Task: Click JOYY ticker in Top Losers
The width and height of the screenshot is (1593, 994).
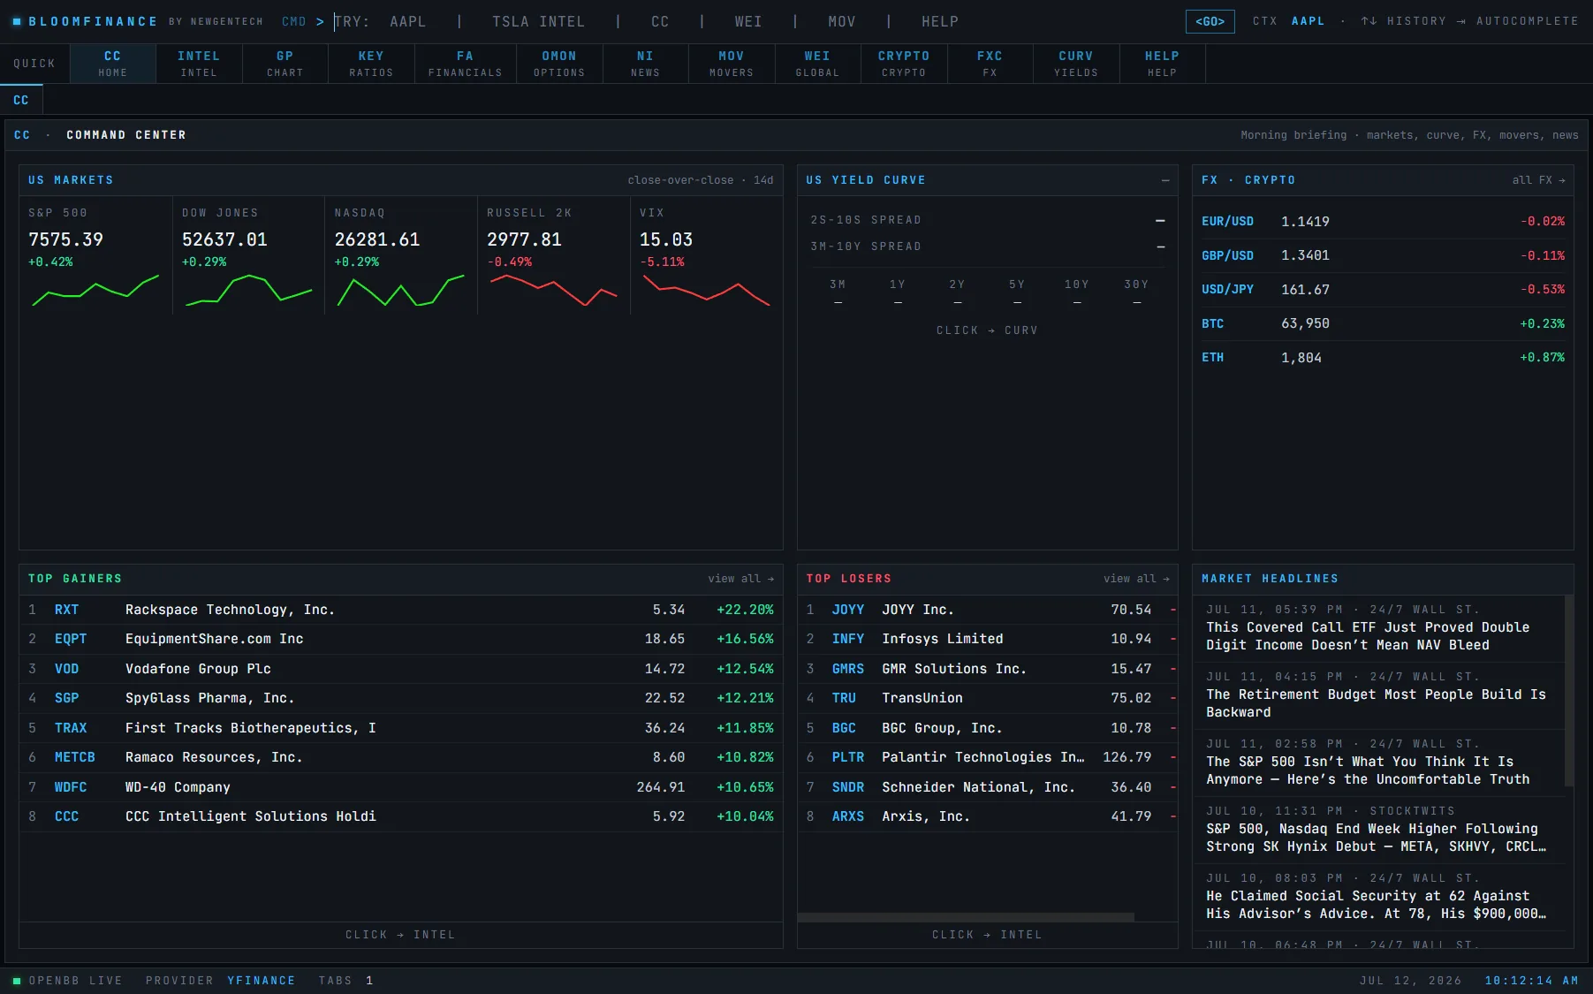Action: [847, 610]
